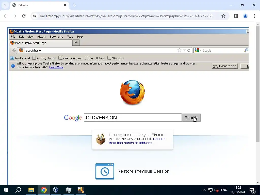
Task: Click ENG language indicator
Action: coord(224,190)
